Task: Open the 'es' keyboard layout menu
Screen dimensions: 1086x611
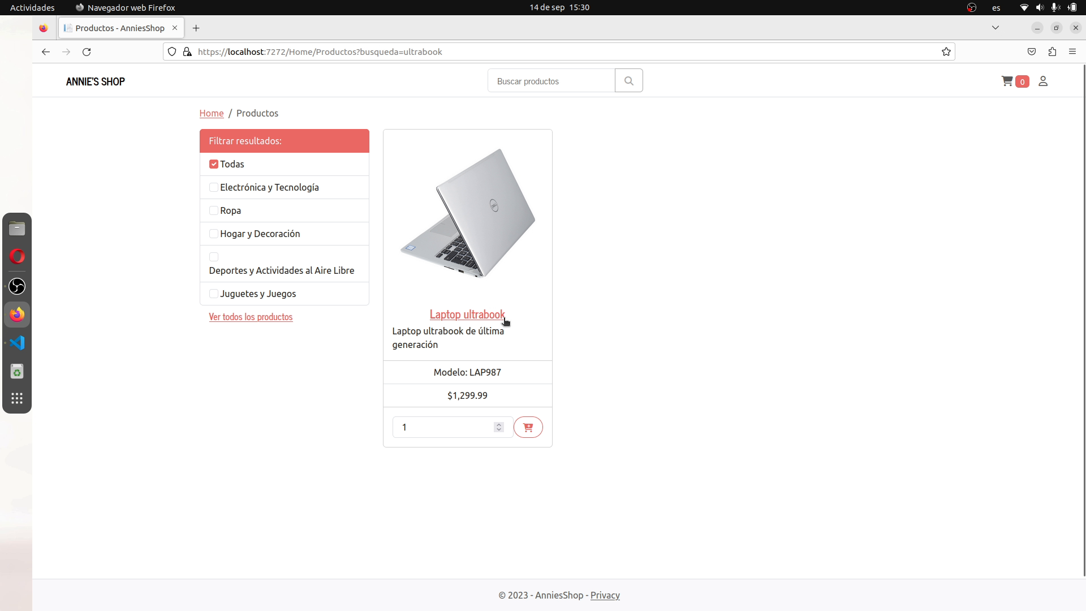Action: click(x=996, y=7)
